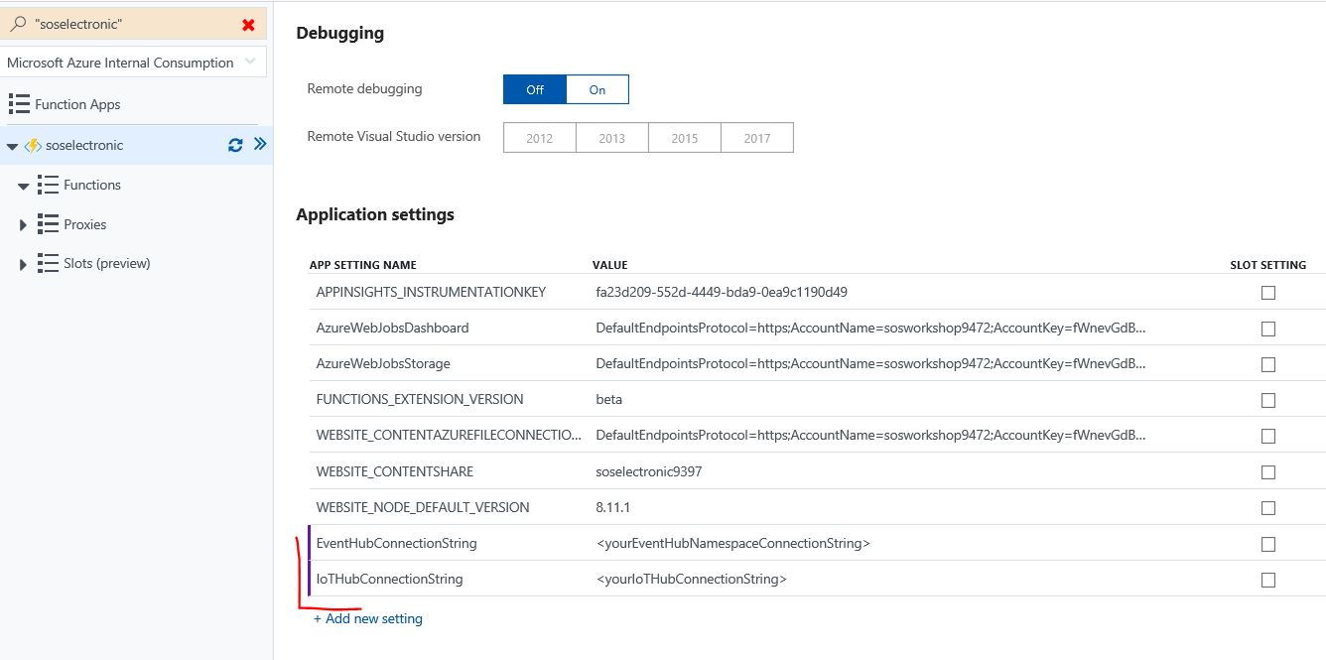
Task: Click FUNCTIONS_EXTENSION_VERSION setting name
Action: tap(420, 399)
